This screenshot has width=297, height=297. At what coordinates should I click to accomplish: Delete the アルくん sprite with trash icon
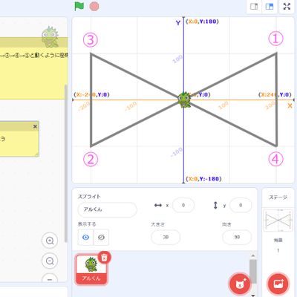click(x=105, y=258)
